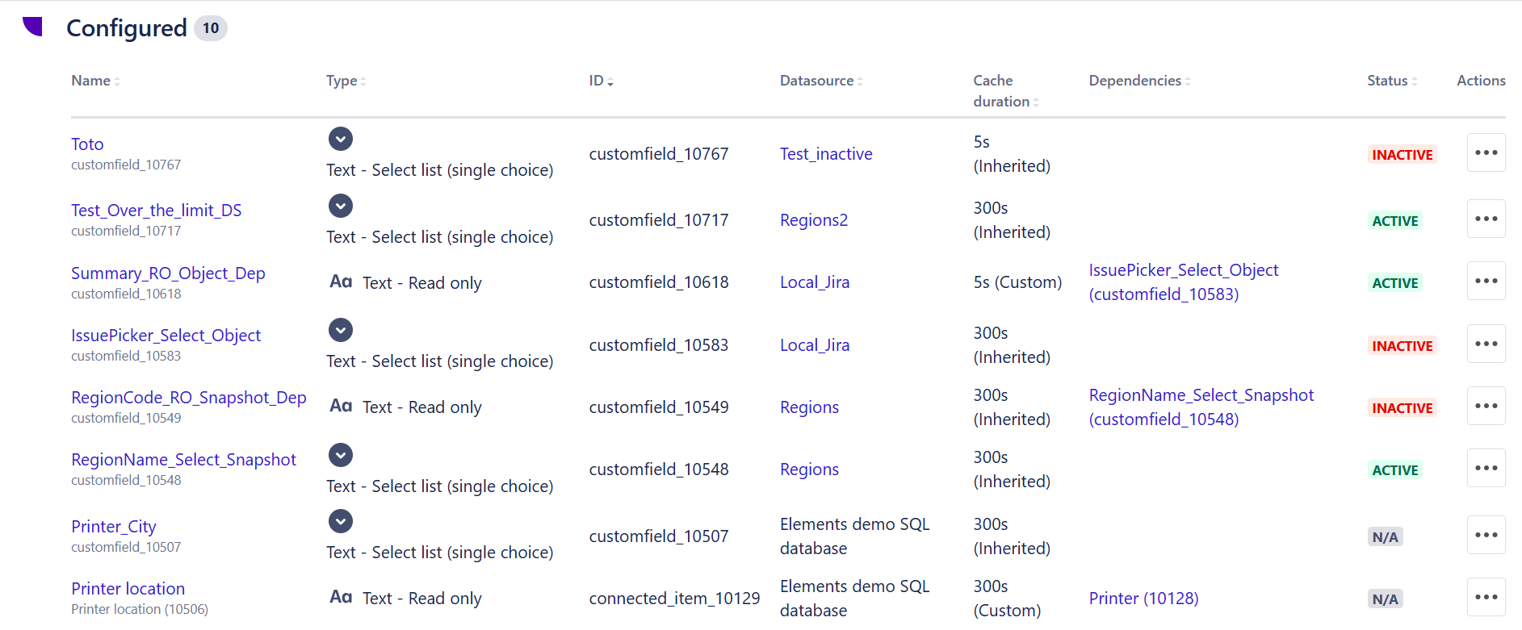Click select-list type icon in Toto row

coord(341,139)
